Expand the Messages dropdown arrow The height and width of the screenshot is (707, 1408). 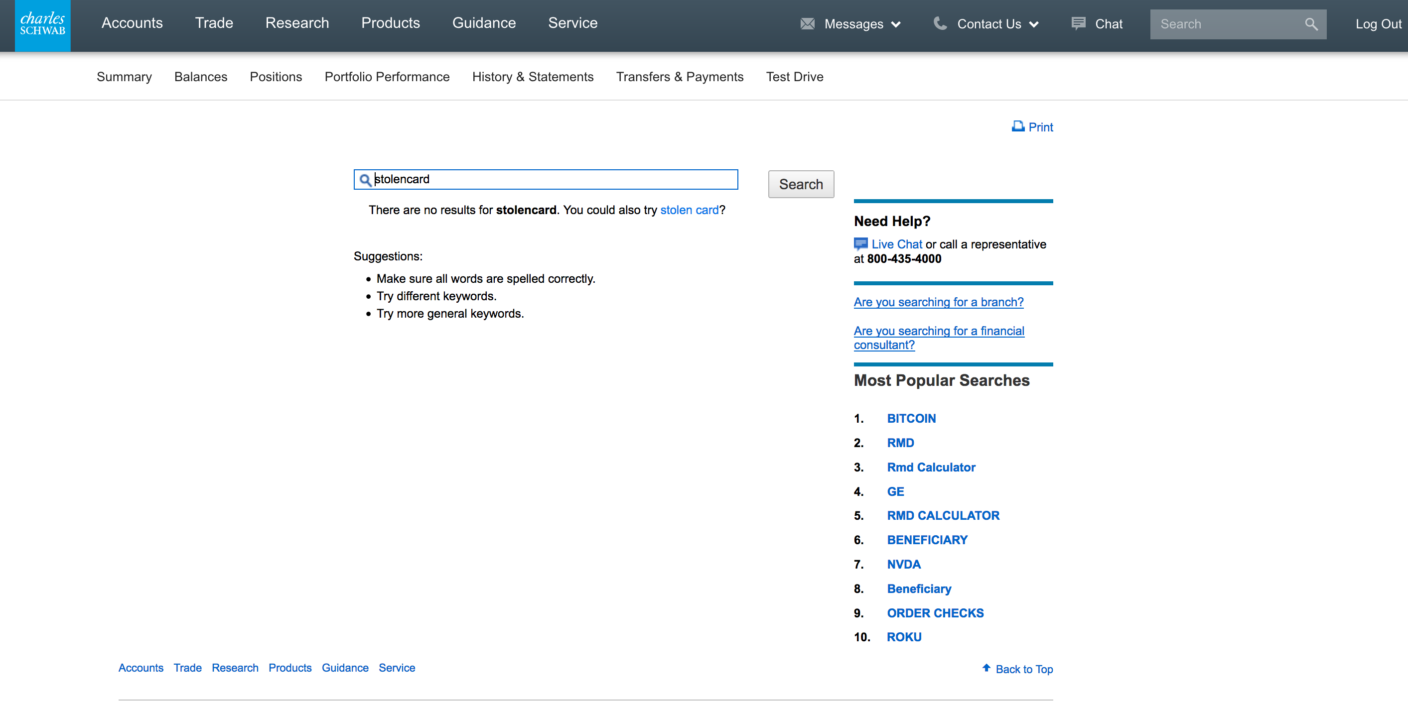pyautogui.click(x=896, y=24)
